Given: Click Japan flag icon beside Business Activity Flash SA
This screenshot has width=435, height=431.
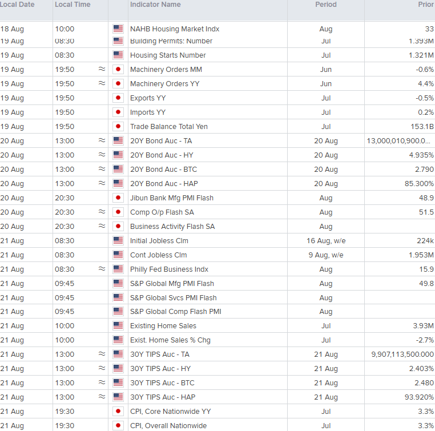Looking at the screenshot, I should 118,226.
